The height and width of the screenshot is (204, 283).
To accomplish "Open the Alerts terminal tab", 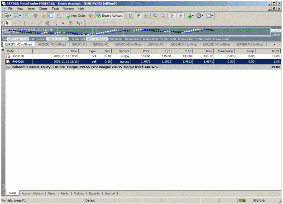I will 64,193.
